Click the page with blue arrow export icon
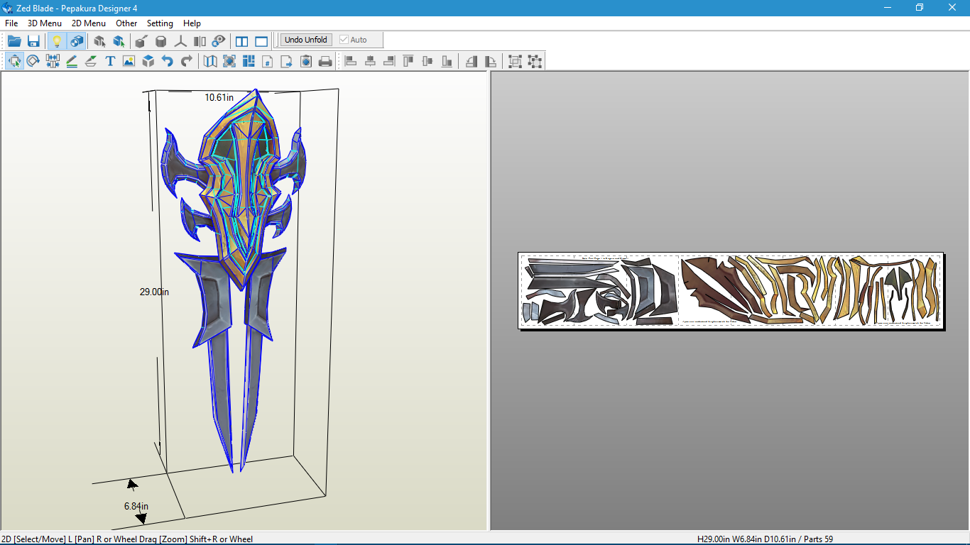 tap(287, 61)
